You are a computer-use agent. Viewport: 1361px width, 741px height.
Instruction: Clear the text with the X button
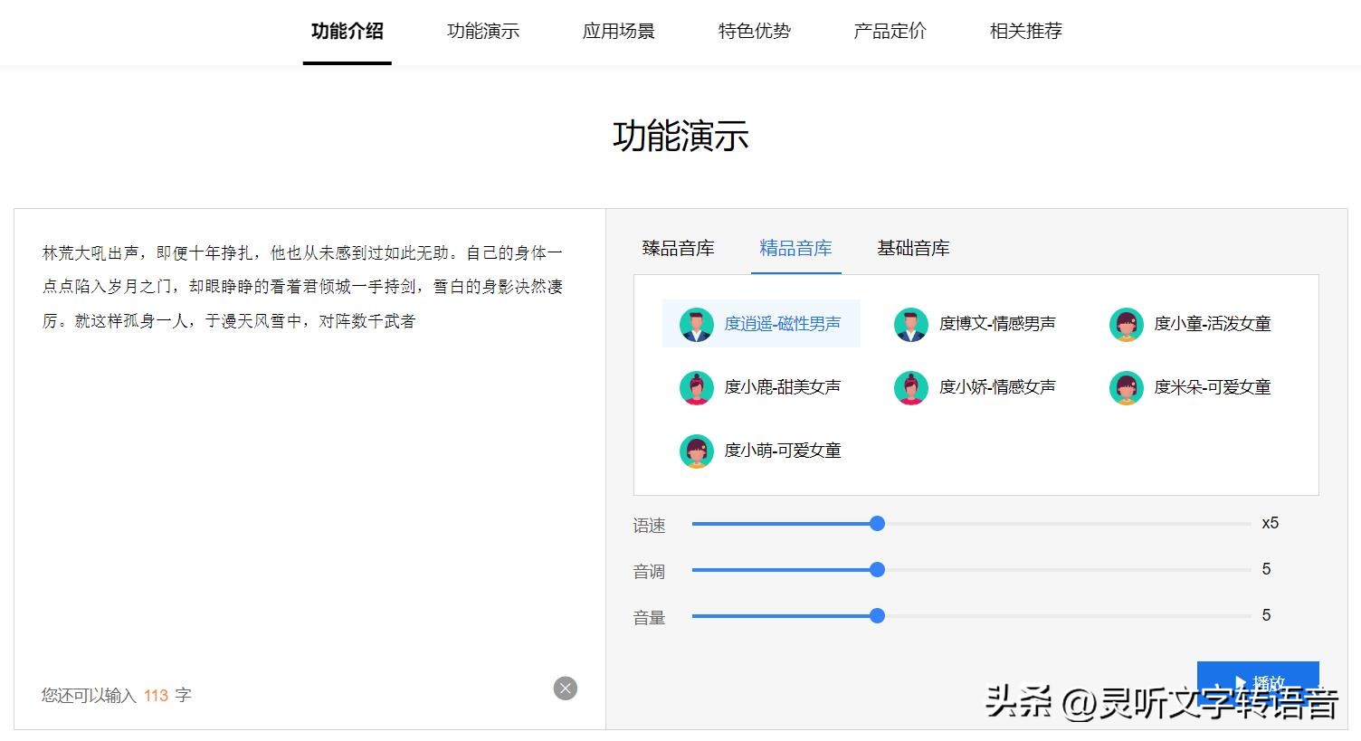565,689
